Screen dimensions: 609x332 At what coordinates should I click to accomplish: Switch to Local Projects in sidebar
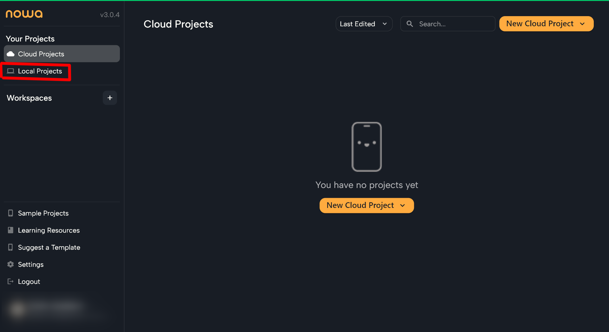[40, 71]
